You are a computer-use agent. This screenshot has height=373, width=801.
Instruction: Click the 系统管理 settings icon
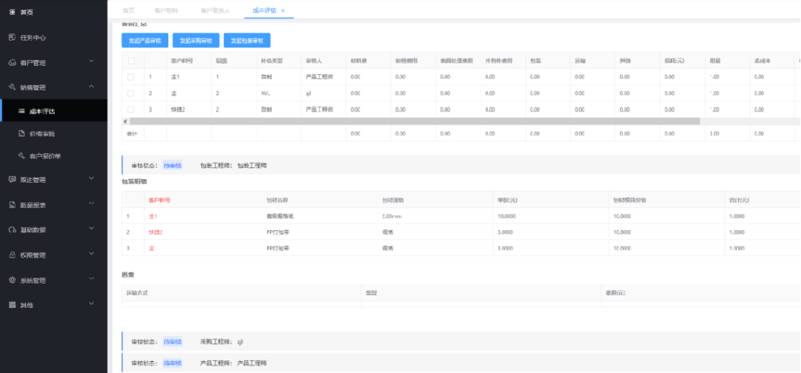coord(13,280)
